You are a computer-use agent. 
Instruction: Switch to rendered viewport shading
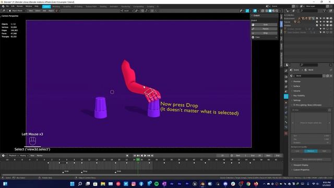[x=277, y=10]
